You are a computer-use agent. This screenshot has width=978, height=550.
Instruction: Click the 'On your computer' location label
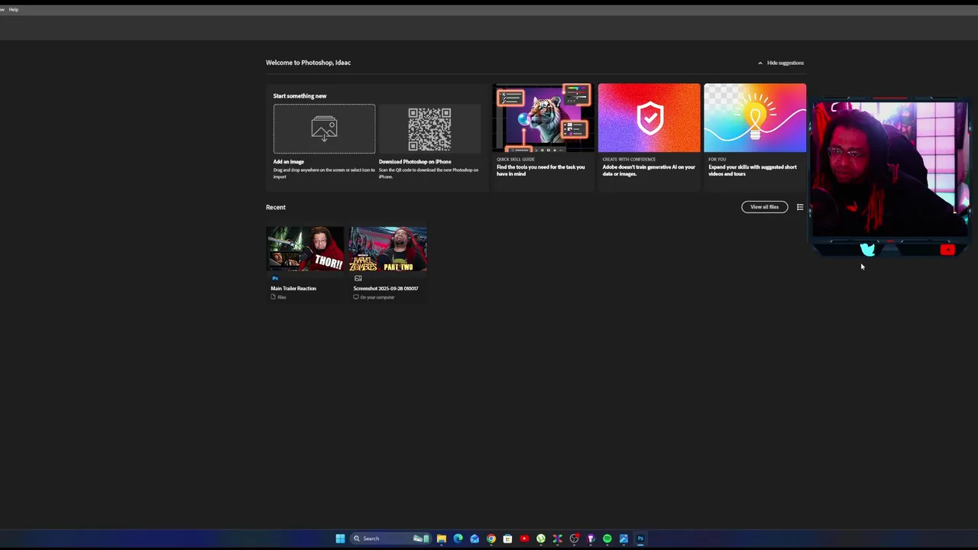(377, 297)
